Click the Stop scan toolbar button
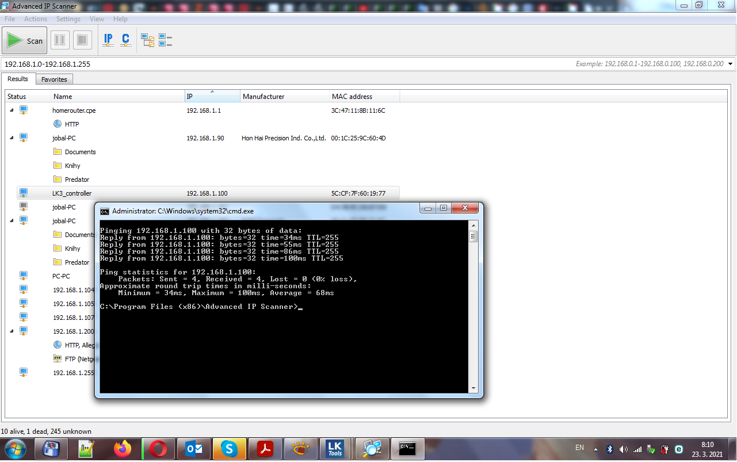This screenshot has width=737, height=462. click(x=82, y=40)
